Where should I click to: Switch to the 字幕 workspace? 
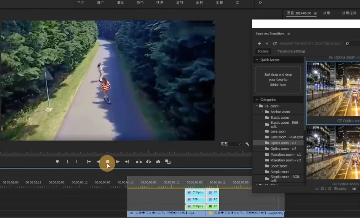pyautogui.click(x=219, y=3)
